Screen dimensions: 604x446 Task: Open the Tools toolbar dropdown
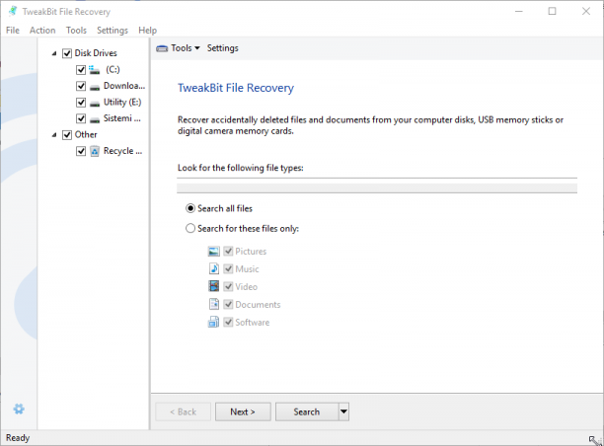[x=186, y=48]
